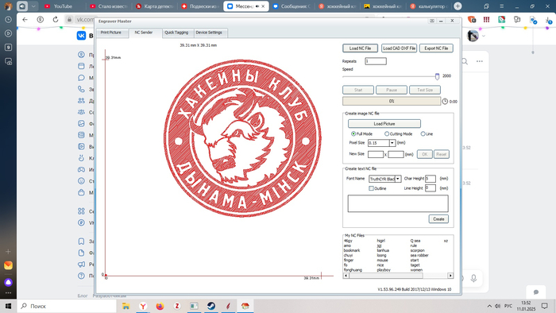Open the Yandex Browser taskbar icon
The height and width of the screenshot is (313, 556).
(143, 306)
